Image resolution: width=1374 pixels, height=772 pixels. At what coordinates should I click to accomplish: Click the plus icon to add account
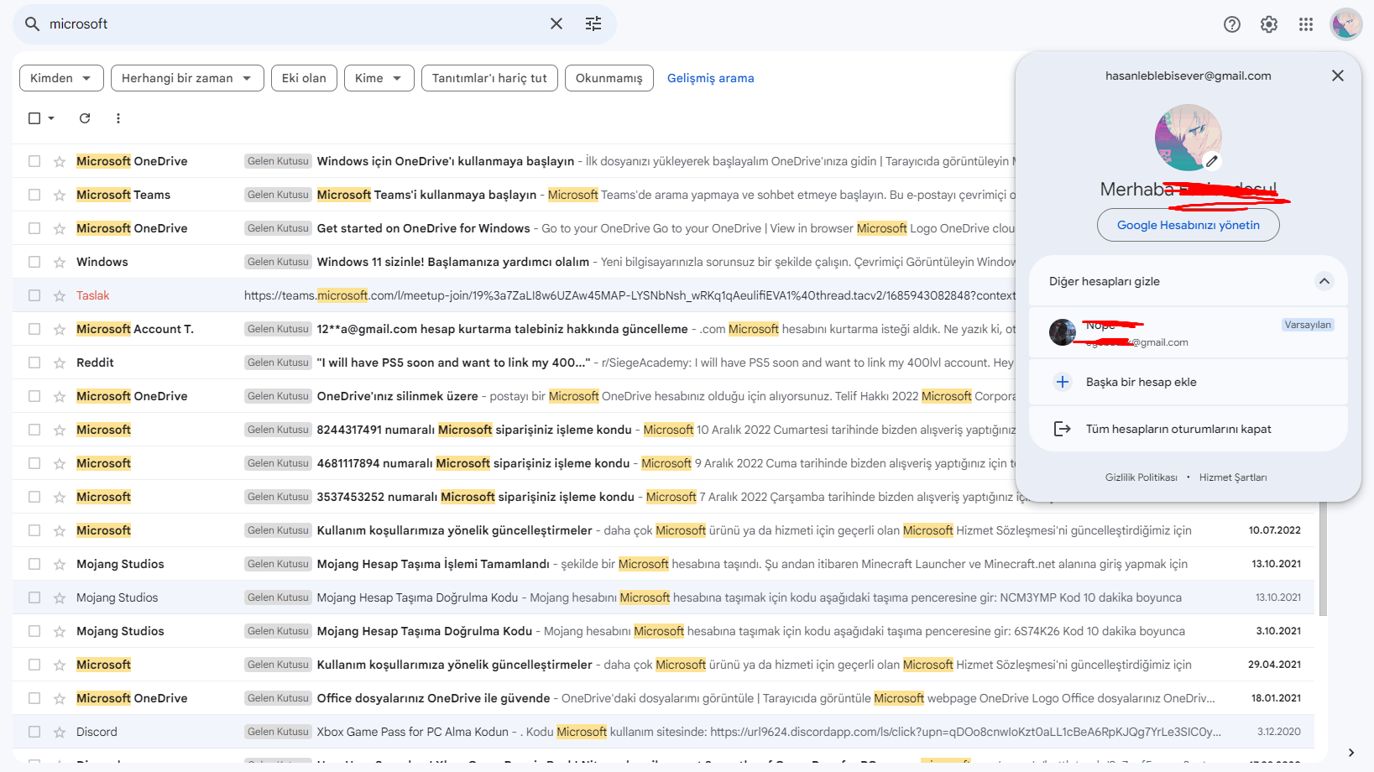[1063, 382]
